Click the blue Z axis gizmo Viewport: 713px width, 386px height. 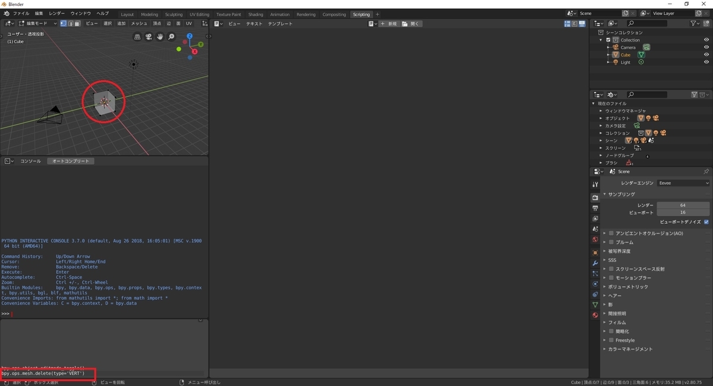(190, 36)
